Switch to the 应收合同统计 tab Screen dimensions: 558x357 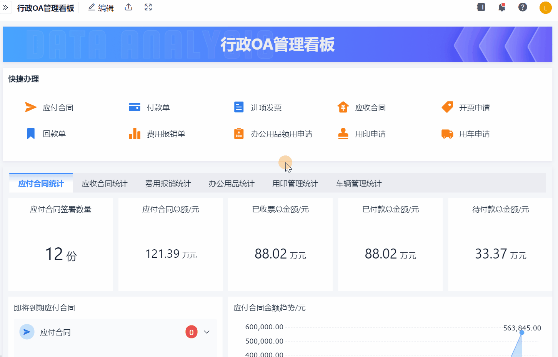(x=104, y=184)
